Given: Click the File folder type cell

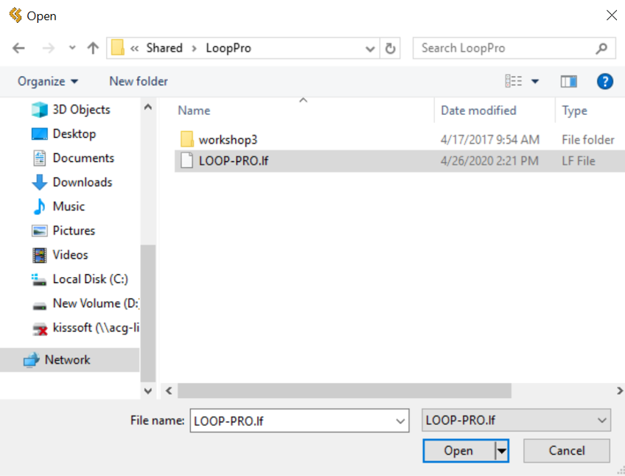Looking at the screenshot, I should (588, 140).
